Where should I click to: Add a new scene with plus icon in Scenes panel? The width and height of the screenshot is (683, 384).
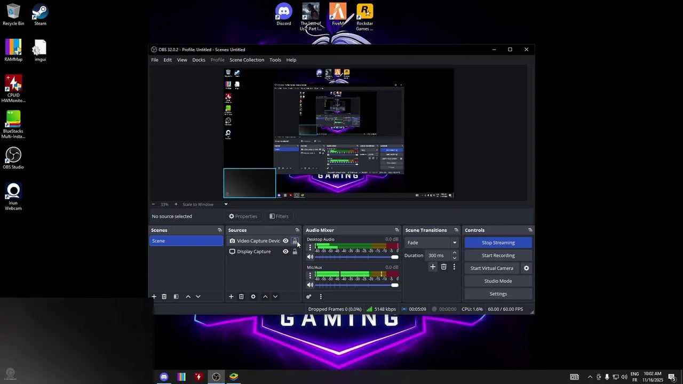point(154,297)
